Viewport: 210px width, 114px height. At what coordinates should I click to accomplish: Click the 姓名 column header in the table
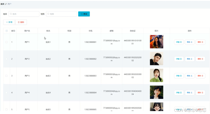[48, 31]
